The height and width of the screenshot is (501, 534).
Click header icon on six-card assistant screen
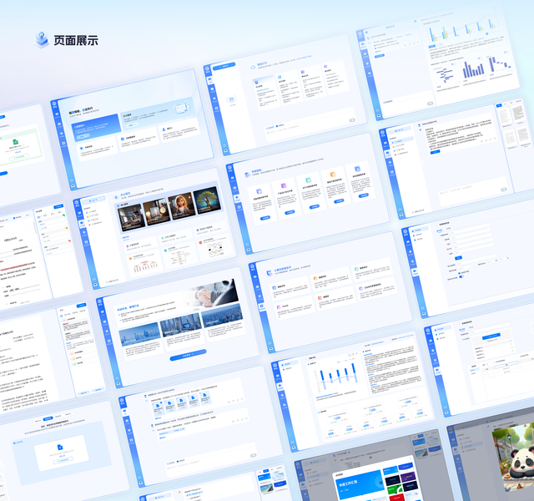tap(269, 272)
